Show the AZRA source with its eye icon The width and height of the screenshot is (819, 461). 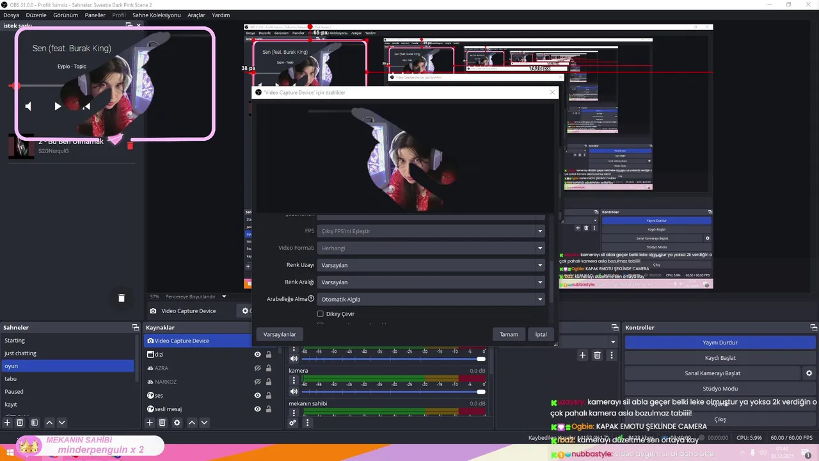click(258, 368)
